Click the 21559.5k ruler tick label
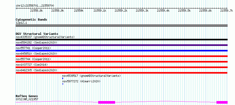This screenshot has height=105, width=235. coord(185,11)
